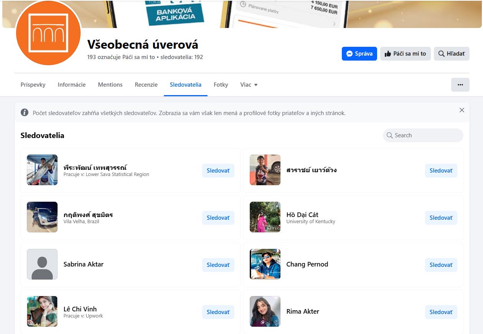Click Rima Akter profile thumbnail
Viewport: 483px width, 334px height.
click(x=265, y=311)
